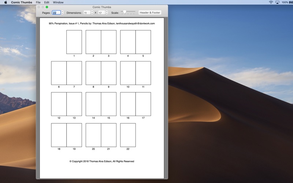293x183 pixels.
Task: Click the copyright footer text
Action: 102,161
